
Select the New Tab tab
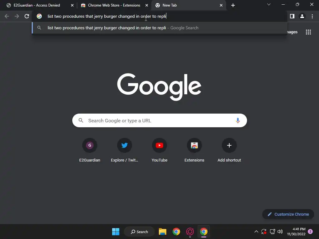189,5
